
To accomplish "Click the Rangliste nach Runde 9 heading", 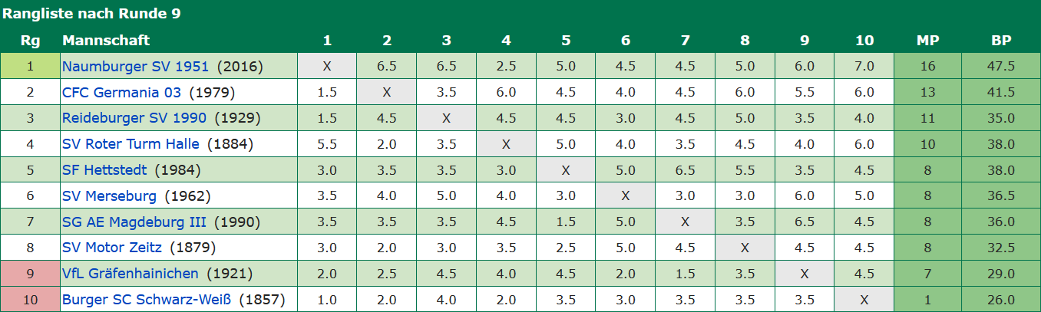I will [91, 14].
